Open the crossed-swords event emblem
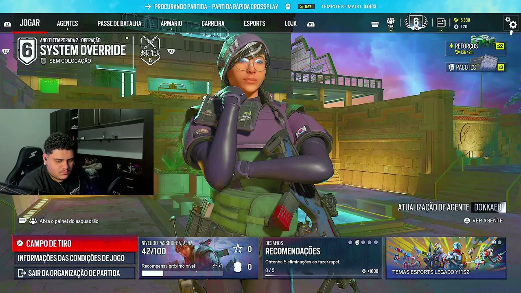The height and width of the screenshot is (293, 521). [x=150, y=50]
